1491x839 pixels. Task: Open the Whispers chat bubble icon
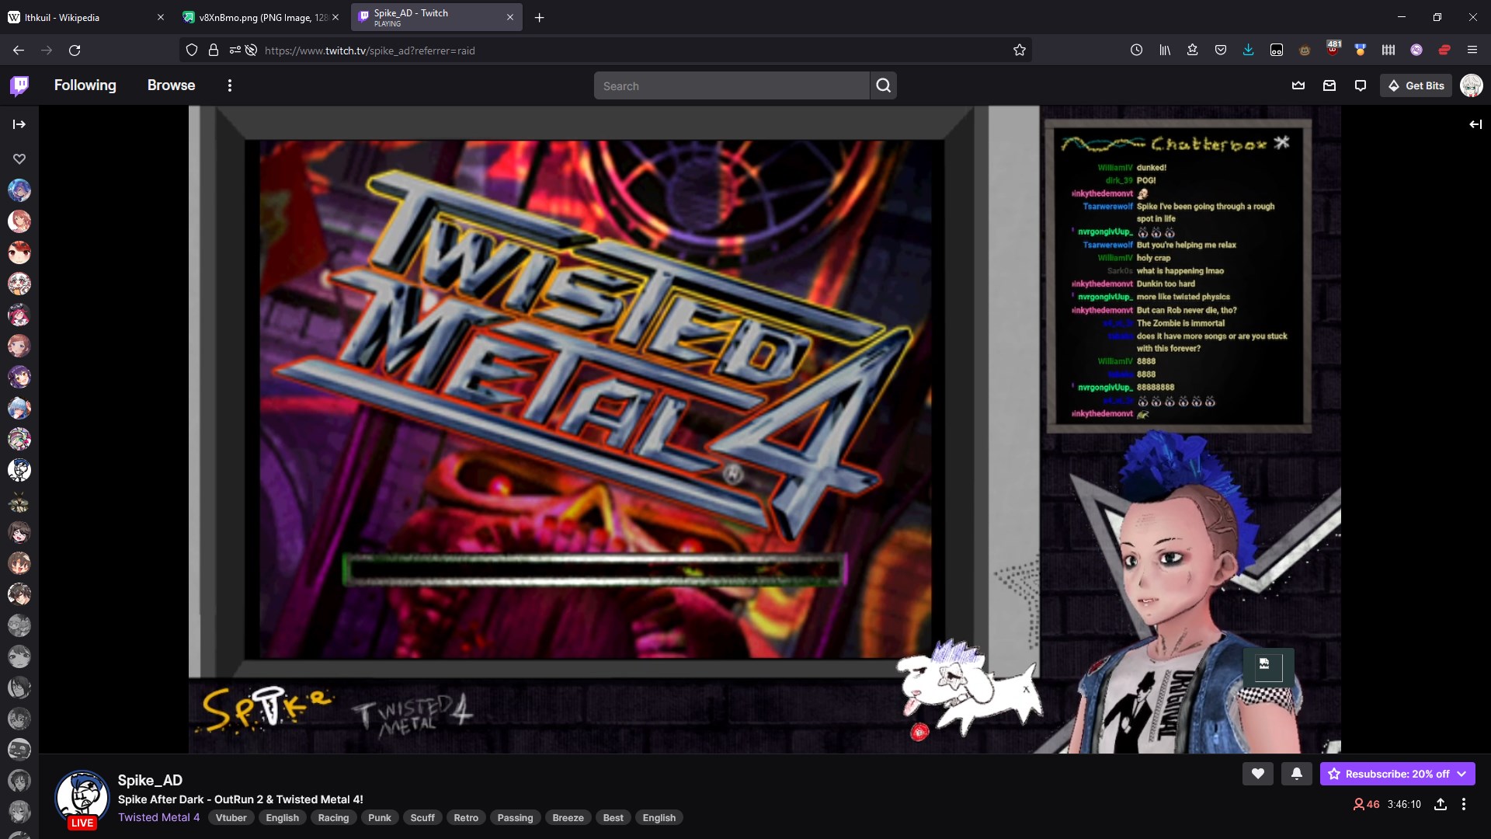click(x=1361, y=85)
